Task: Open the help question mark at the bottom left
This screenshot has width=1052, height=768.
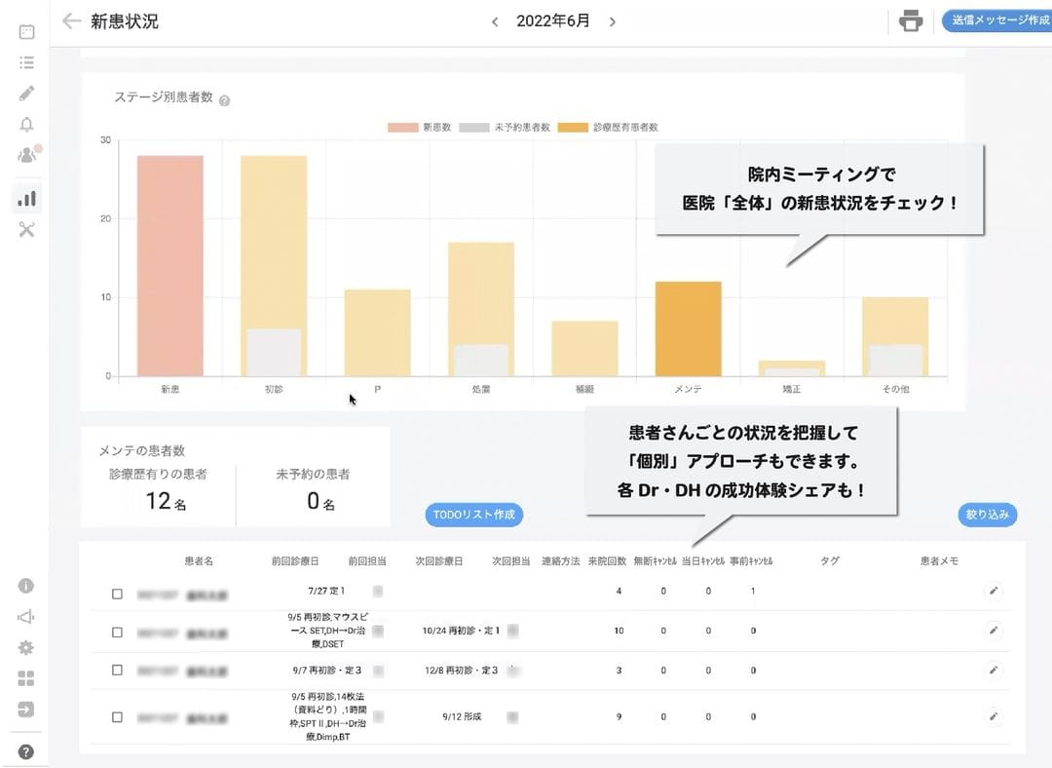Action: [x=26, y=750]
